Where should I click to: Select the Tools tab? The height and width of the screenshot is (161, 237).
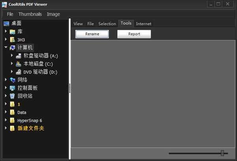126,23
